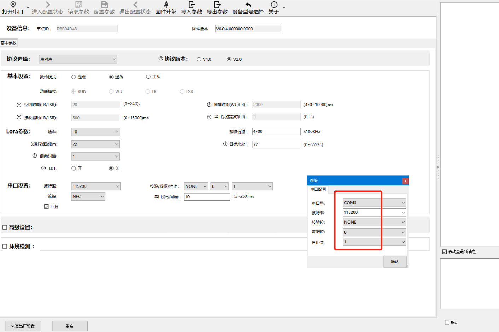Select protocol version V1.0 radio button
499x332 pixels.
click(x=199, y=59)
